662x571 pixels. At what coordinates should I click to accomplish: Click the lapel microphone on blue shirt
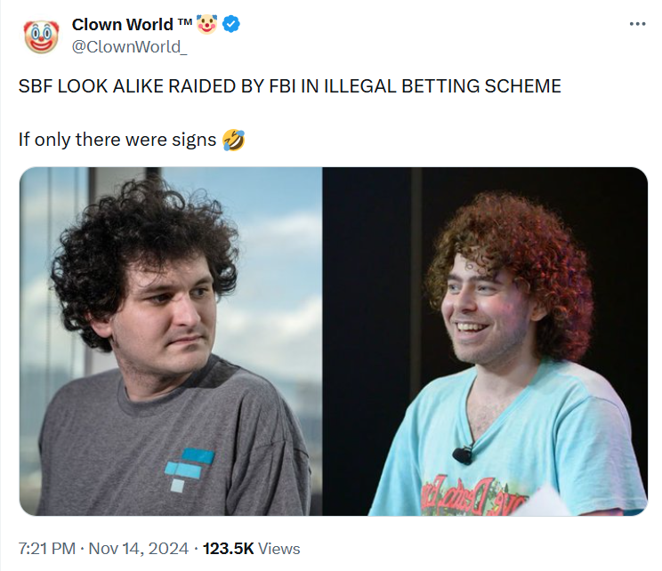click(463, 454)
